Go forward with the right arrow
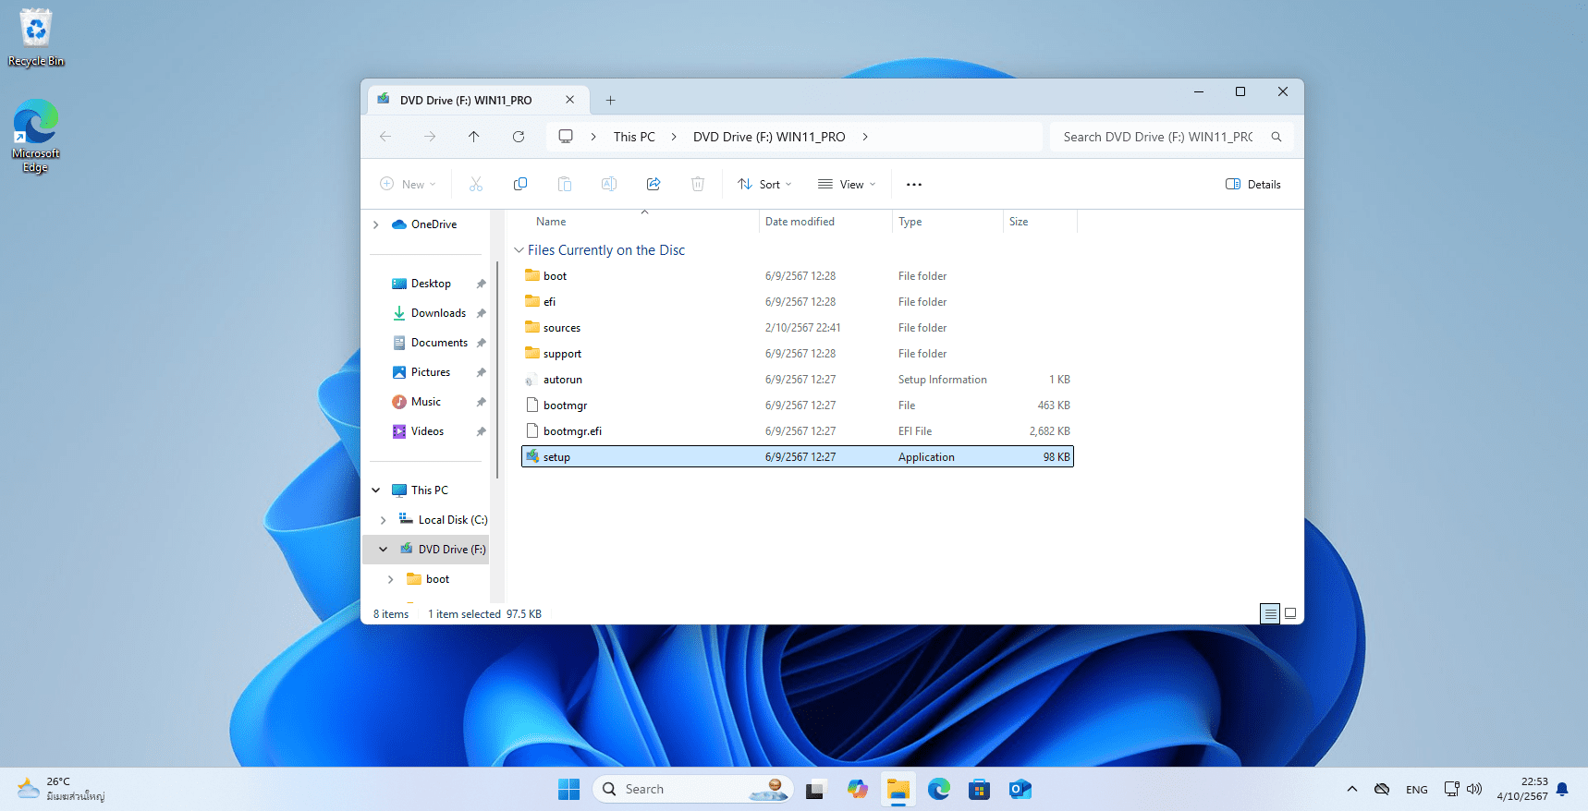Screen dimensions: 1588x811 430,137
